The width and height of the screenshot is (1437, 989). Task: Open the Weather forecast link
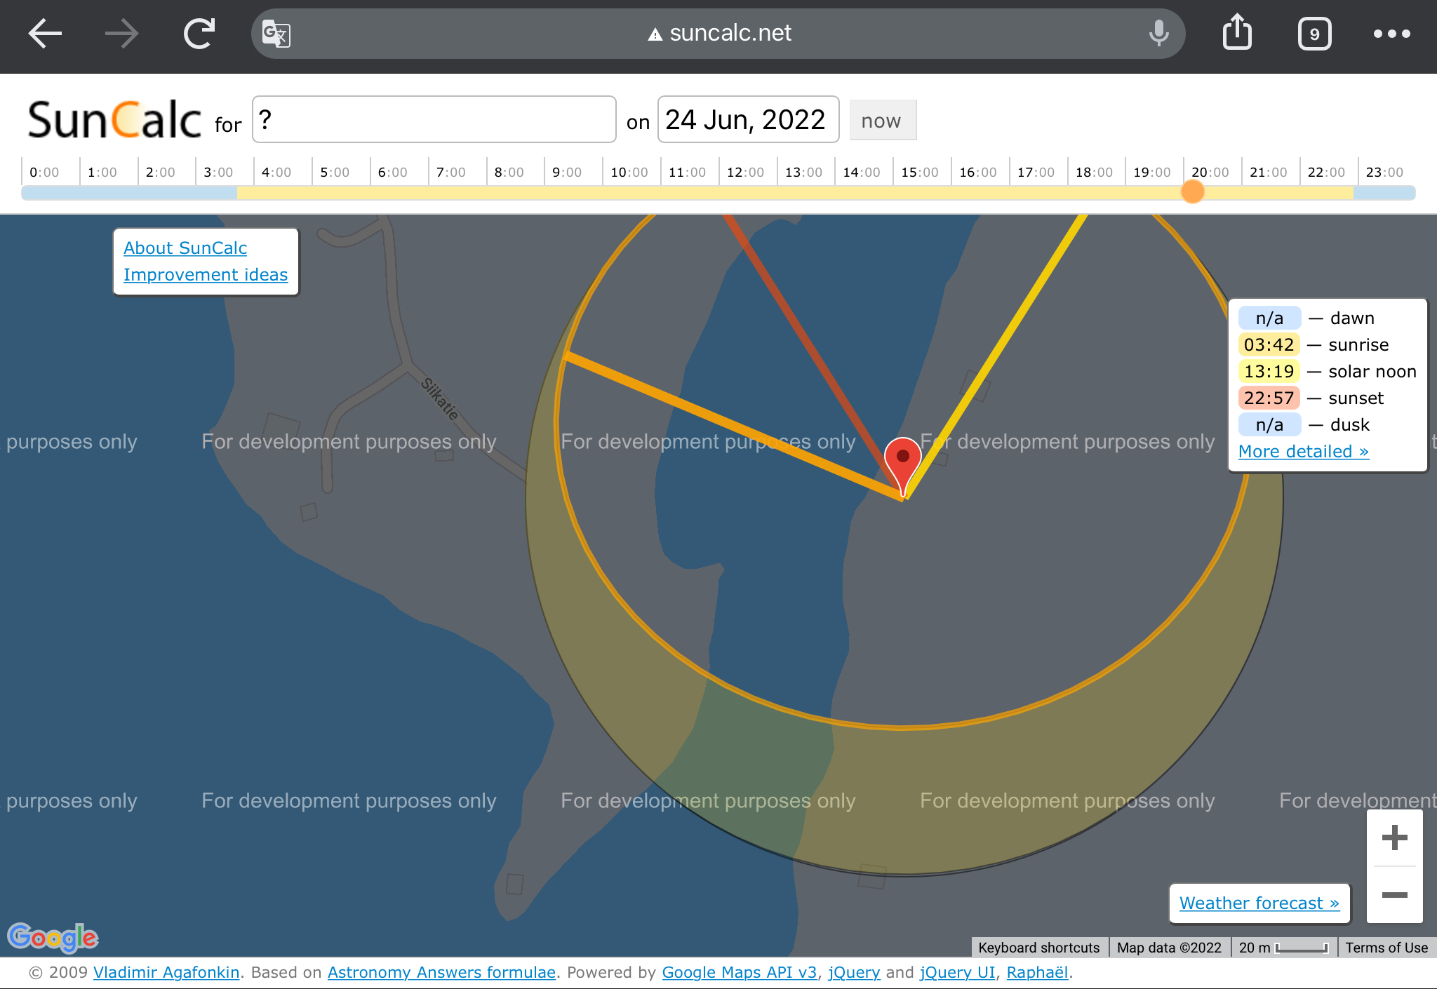pyautogui.click(x=1259, y=903)
